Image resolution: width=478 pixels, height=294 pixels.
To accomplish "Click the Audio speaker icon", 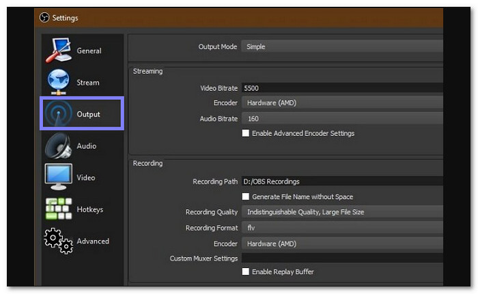I will tap(58, 146).
